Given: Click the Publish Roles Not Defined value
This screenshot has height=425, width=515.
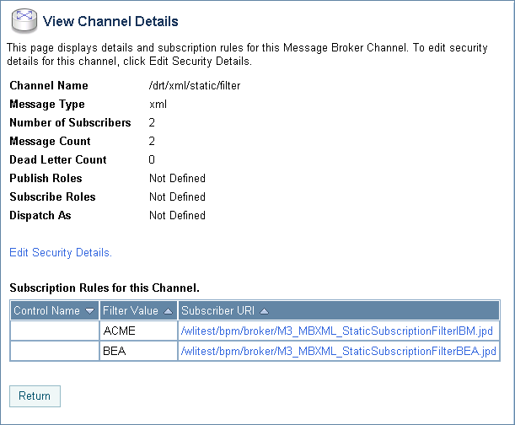Looking at the screenshot, I should click(x=177, y=178).
